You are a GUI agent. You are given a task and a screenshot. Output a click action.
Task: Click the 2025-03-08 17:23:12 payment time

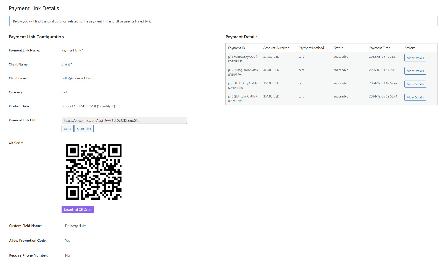click(x=383, y=70)
